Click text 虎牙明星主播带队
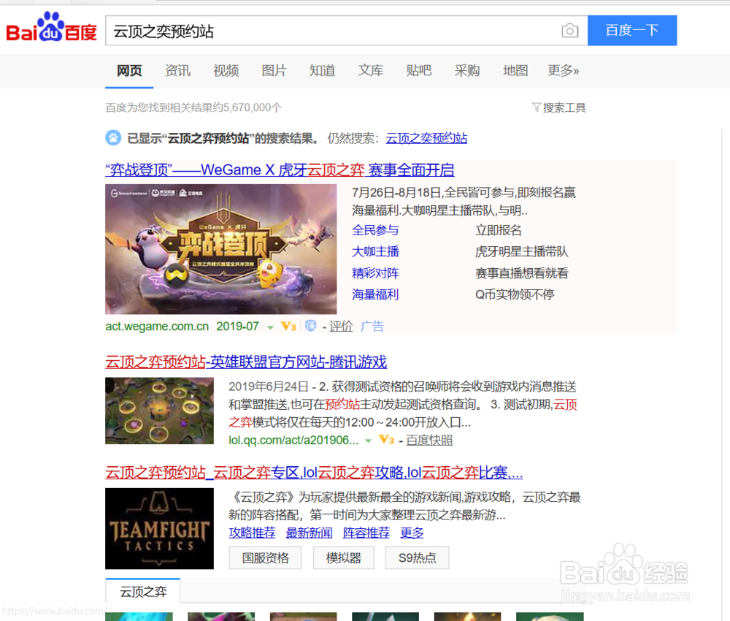Screen dimensions: 730x621 pyautogui.click(x=521, y=251)
